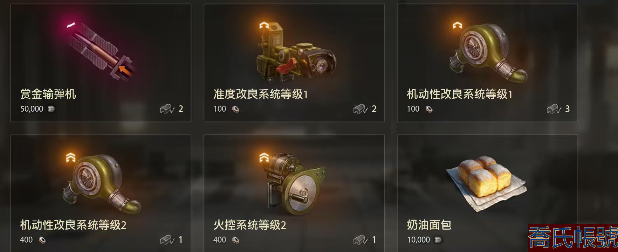Click the upgrade chevron badge on 准度改良系统等级1
This screenshot has width=618, height=252.
click(x=264, y=26)
